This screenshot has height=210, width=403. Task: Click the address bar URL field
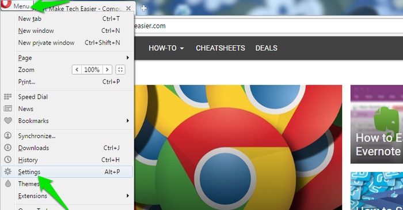pyautogui.click(x=268, y=26)
